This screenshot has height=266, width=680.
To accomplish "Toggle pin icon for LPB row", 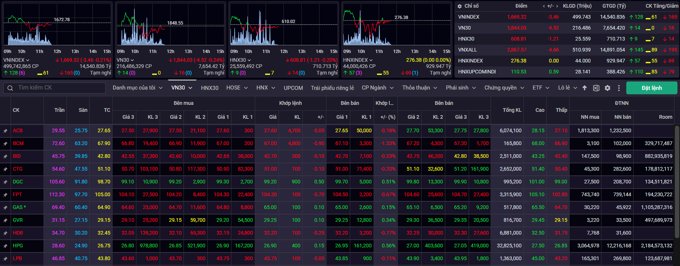I will (5, 259).
